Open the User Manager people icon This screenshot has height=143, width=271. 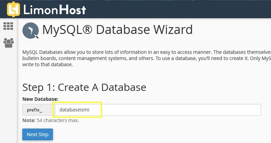(x=9, y=43)
